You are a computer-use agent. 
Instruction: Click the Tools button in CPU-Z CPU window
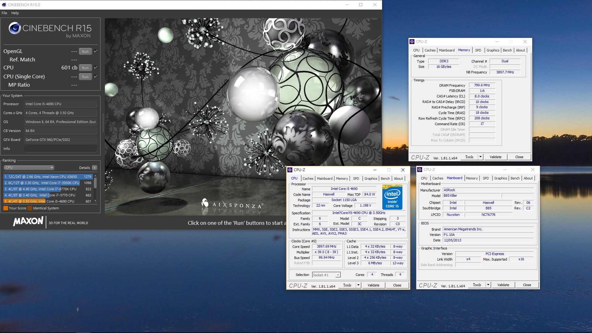(x=347, y=285)
